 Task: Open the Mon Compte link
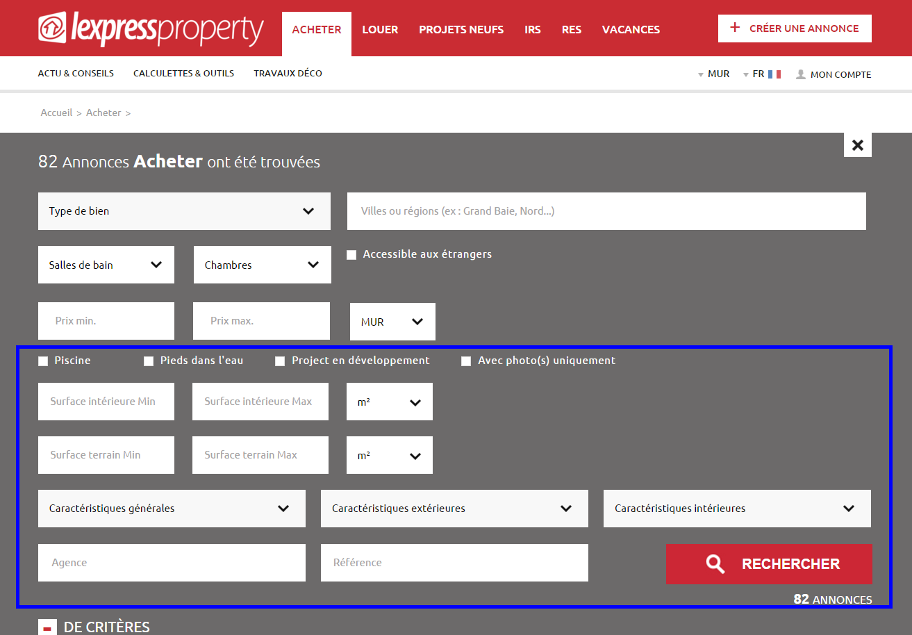point(840,74)
